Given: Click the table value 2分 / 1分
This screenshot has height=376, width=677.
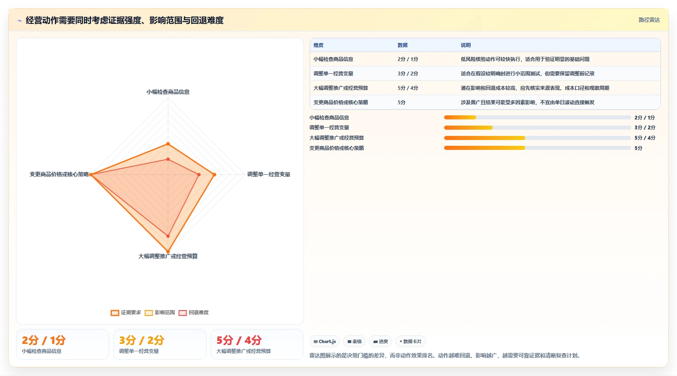Looking at the screenshot, I should coord(408,59).
